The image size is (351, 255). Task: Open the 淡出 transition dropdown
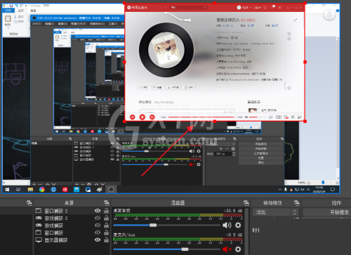pos(272,212)
